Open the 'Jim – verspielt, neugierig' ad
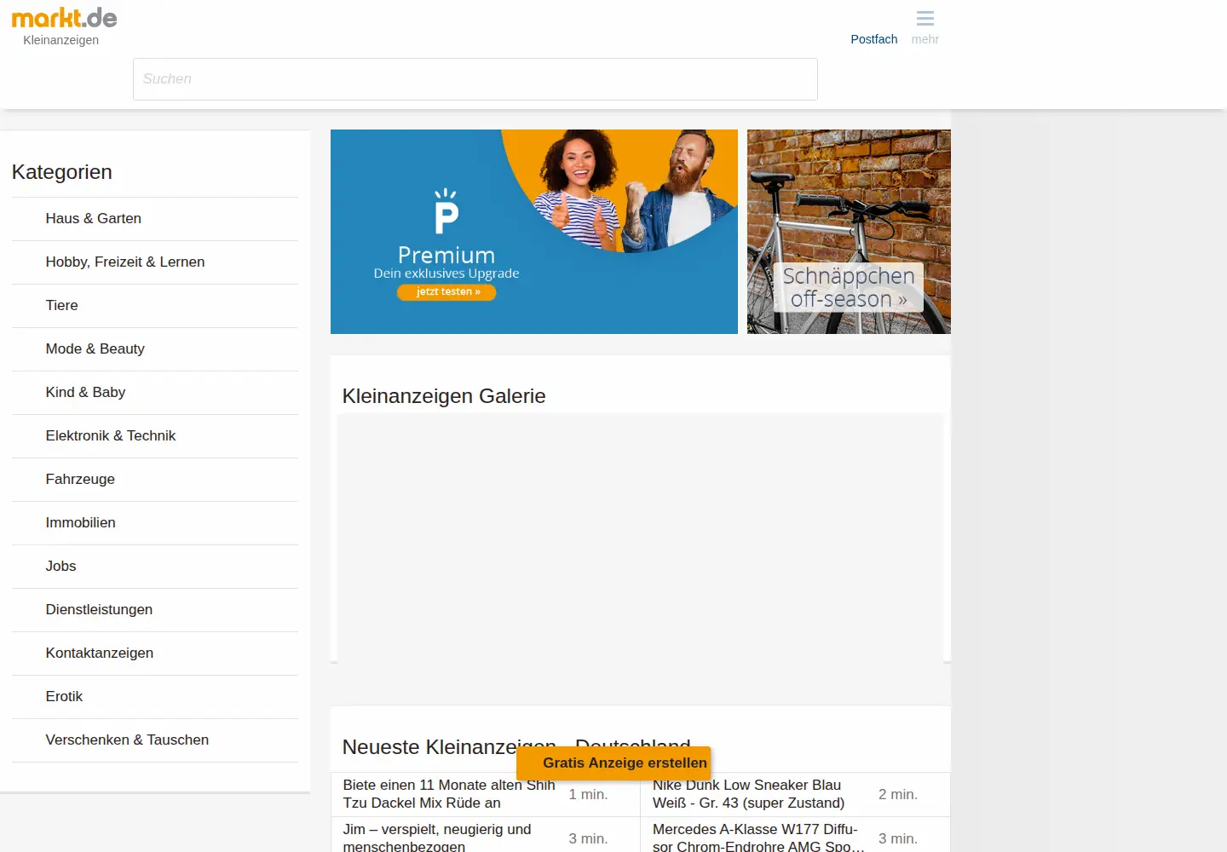The image size is (1227, 852). click(x=437, y=838)
